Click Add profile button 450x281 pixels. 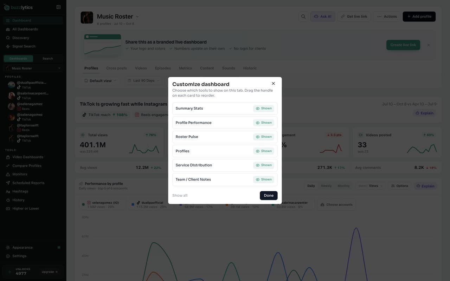(419, 17)
